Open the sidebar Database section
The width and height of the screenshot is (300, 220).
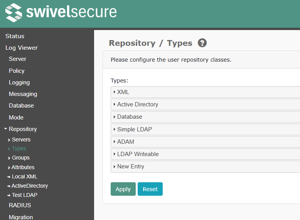pyautogui.click(x=22, y=106)
